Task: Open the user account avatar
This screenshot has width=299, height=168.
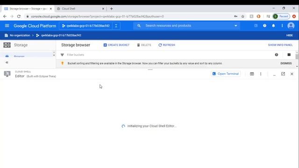Action: pos(291,26)
